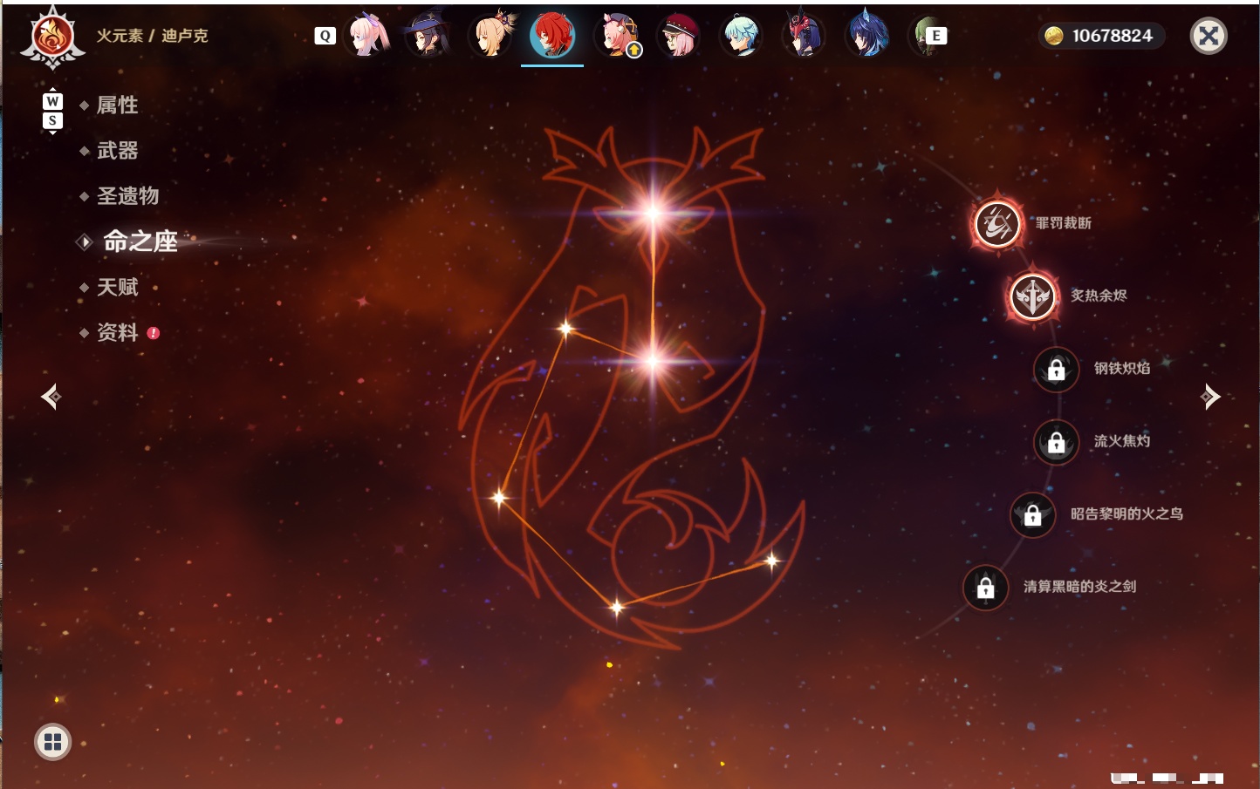Close the character screen

coord(1209,36)
